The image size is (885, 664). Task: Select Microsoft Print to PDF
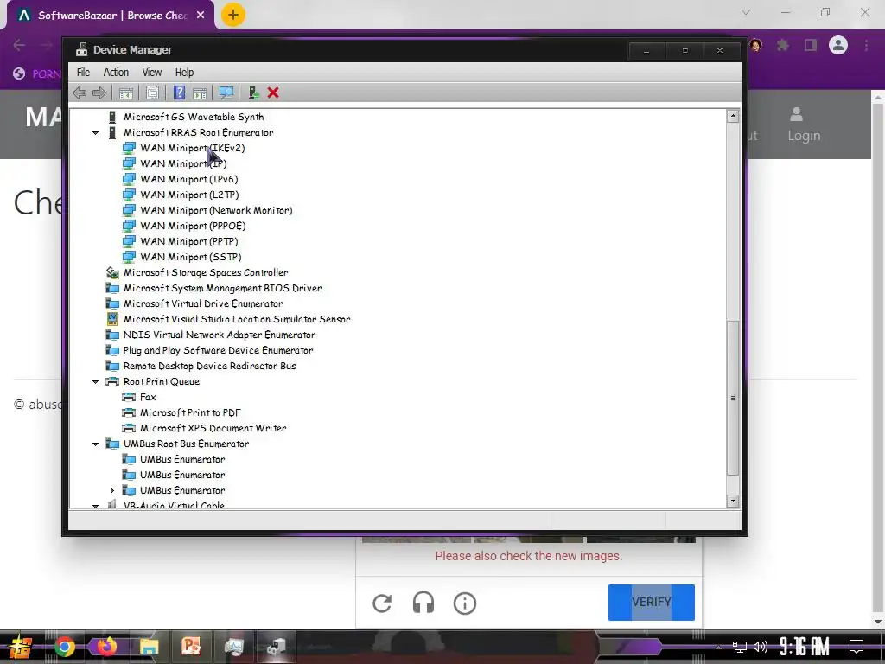pos(190,412)
